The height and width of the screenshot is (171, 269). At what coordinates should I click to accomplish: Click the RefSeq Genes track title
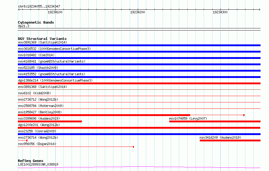(31, 161)
